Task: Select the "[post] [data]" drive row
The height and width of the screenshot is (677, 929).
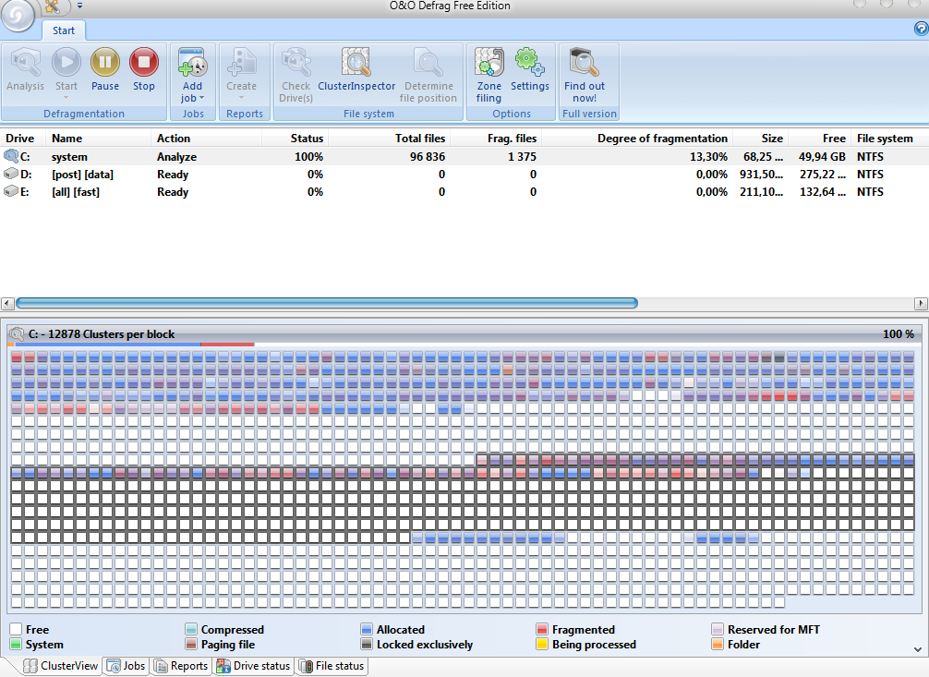Action: (x=464, y=175)
